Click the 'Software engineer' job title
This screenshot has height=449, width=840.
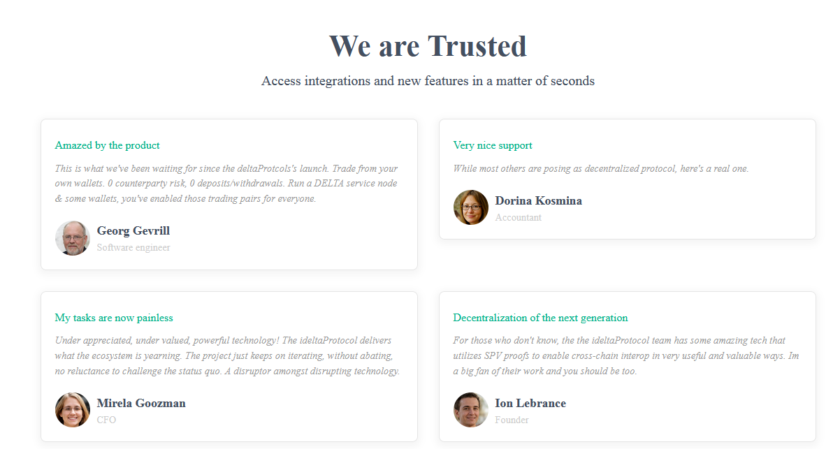133,248
